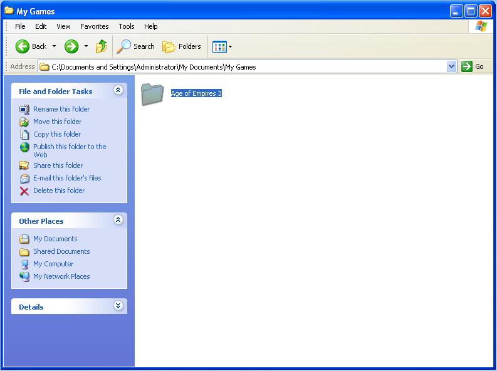Click the Windows flag logo

[x=481, y=26]
